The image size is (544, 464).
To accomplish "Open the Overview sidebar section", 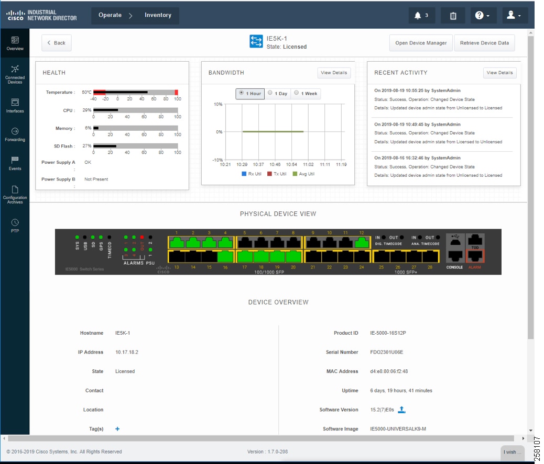I will point(15,43).
